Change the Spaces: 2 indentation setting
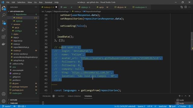Image resolution: width=193 pixels, height=108 pixels. (x=141, y=106)
